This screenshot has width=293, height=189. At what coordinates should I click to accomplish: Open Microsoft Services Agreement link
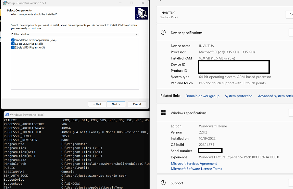pyautogui.click(x=194, y=163)
